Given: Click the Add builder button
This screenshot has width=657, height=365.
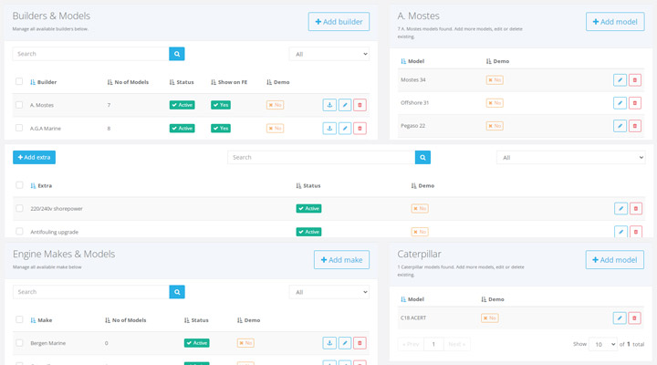Looking at the screenshot, I should [339, 21].
